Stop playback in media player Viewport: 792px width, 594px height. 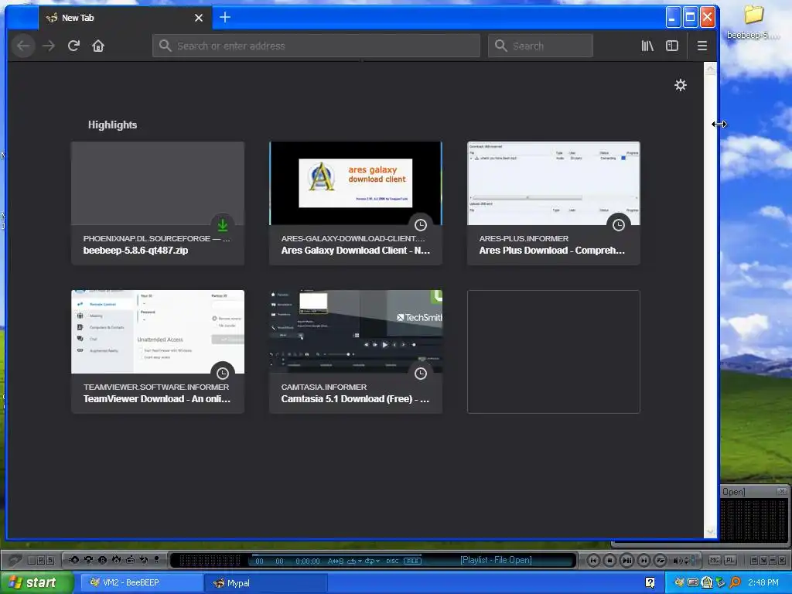click(x=609, y=560)
